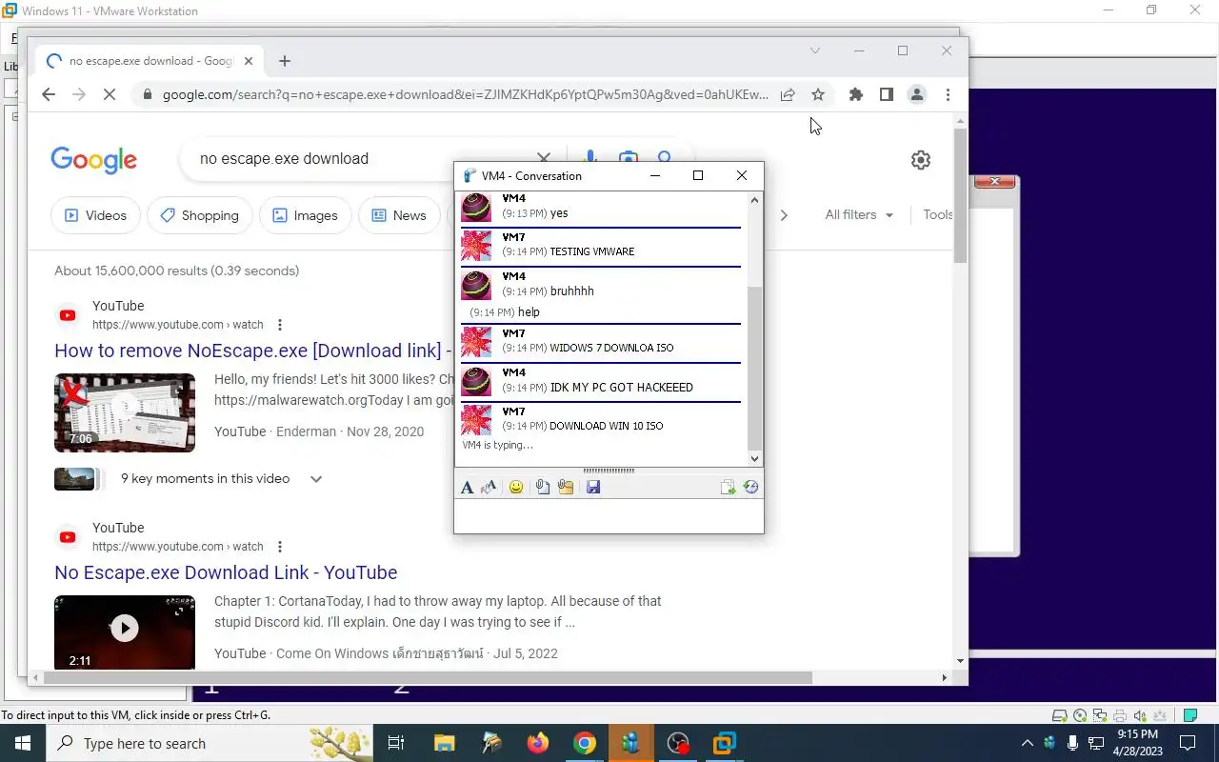
Task: Open Google settings gear icon
Action: pos(921,160)
